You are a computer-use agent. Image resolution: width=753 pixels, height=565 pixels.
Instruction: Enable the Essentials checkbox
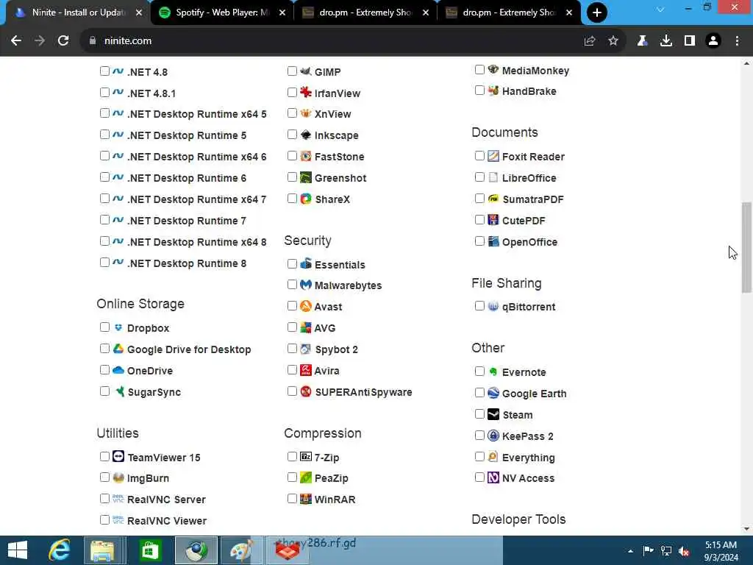(x=292, y=263)
